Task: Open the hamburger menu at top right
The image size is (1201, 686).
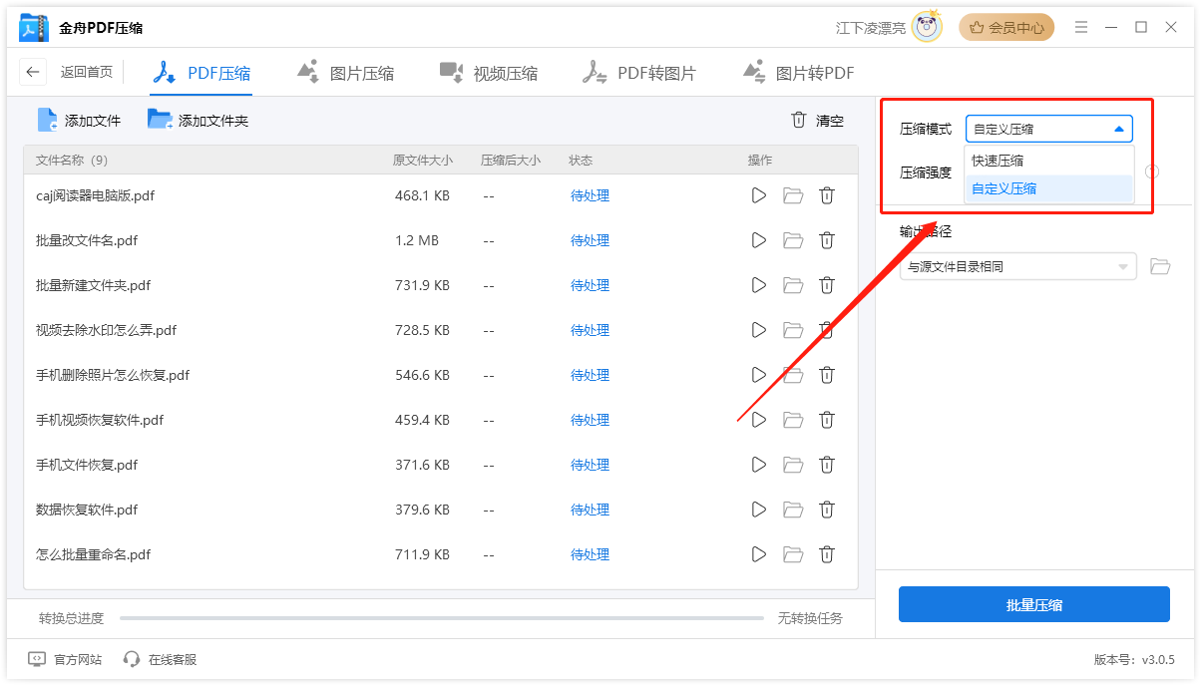Action: click(x=1081, y=27)
